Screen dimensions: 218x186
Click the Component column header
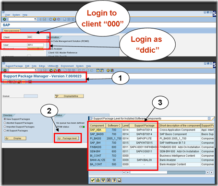[97, 126]
